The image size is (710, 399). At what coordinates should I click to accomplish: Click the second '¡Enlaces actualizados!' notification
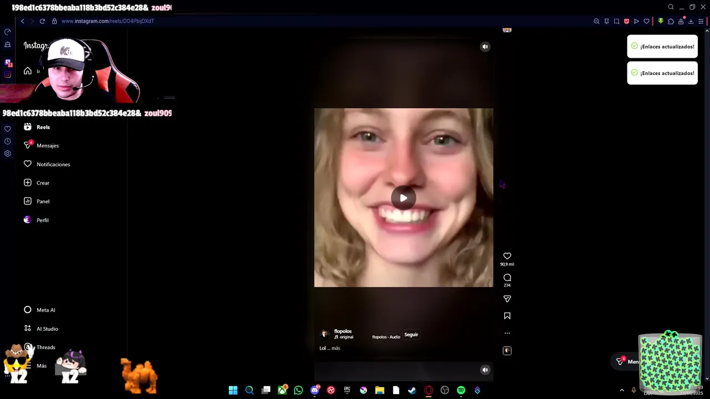(x=662, y=73)
